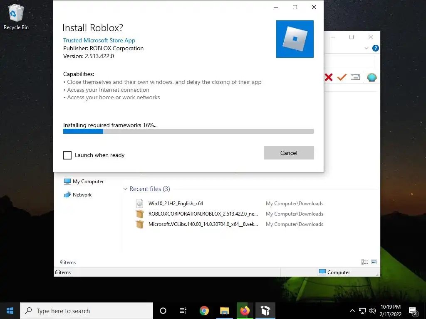The width and height of the screenshot is (426, 319).
Task: Select the Win10_21H2_English_x64 file
Action: (176, 204)
